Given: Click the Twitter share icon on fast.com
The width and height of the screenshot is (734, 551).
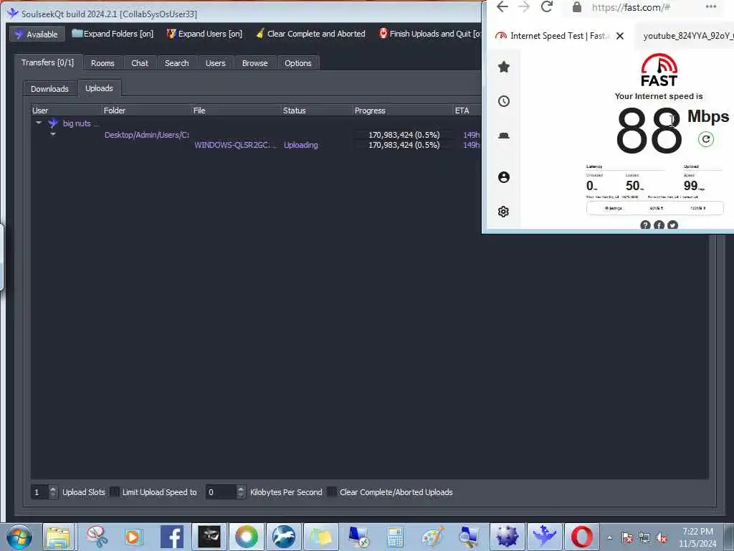Looking at the screenshot, I should coord(672,225).
